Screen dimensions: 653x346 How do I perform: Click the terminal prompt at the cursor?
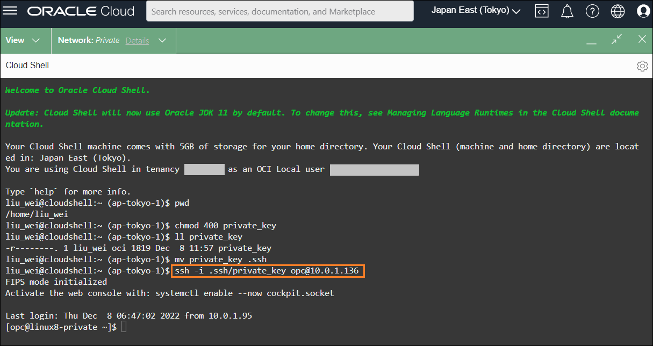coord(125,327)
